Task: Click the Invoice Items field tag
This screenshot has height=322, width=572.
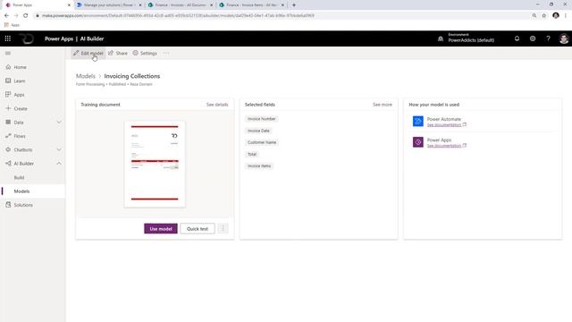Action: click(259, 165)
